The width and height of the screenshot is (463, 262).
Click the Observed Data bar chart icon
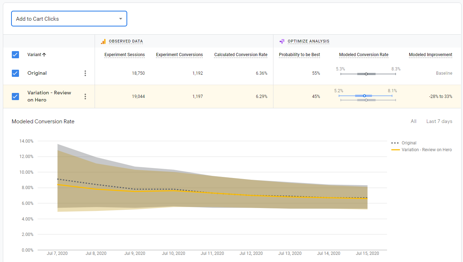[x=103, y=41]
